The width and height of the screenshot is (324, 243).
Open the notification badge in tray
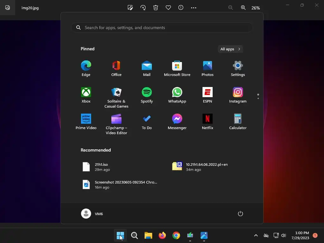point(315,235)
